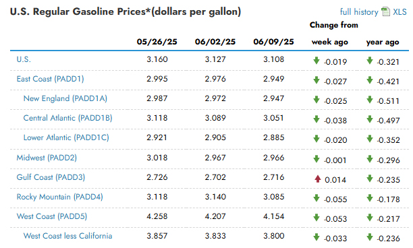Screen dimensions: 413x248
Task: Click green arrow in New England year-ago change
Action: pyautogui.click(x=370, y=100)
